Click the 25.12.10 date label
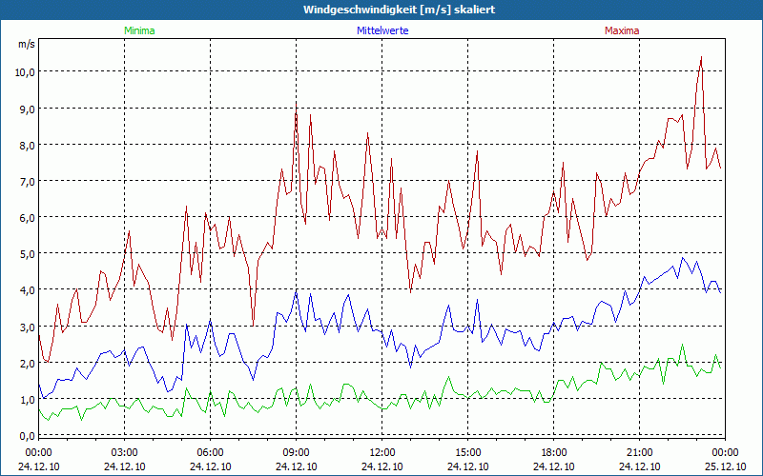This screenshot has height=476, width=763. pos(725,466)
